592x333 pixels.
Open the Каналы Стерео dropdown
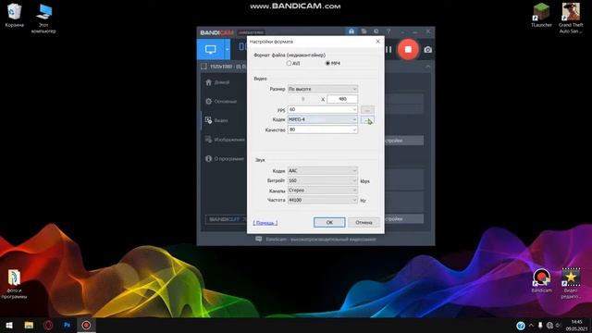click(323, 191)
